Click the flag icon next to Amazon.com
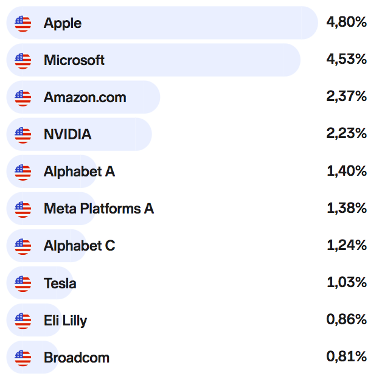This screenshot has height=382, width=382. click(x=23, y=97)
